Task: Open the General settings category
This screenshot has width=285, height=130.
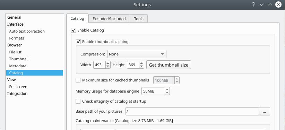Action: click(14, 17)
